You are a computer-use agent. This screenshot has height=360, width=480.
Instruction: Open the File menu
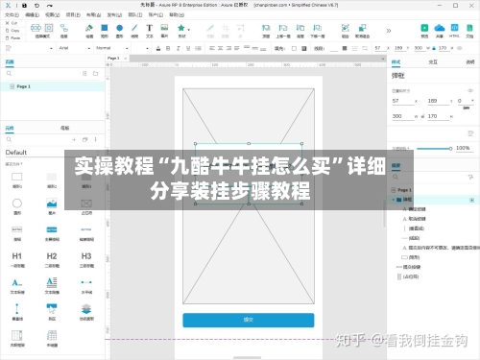click(12, 14)
